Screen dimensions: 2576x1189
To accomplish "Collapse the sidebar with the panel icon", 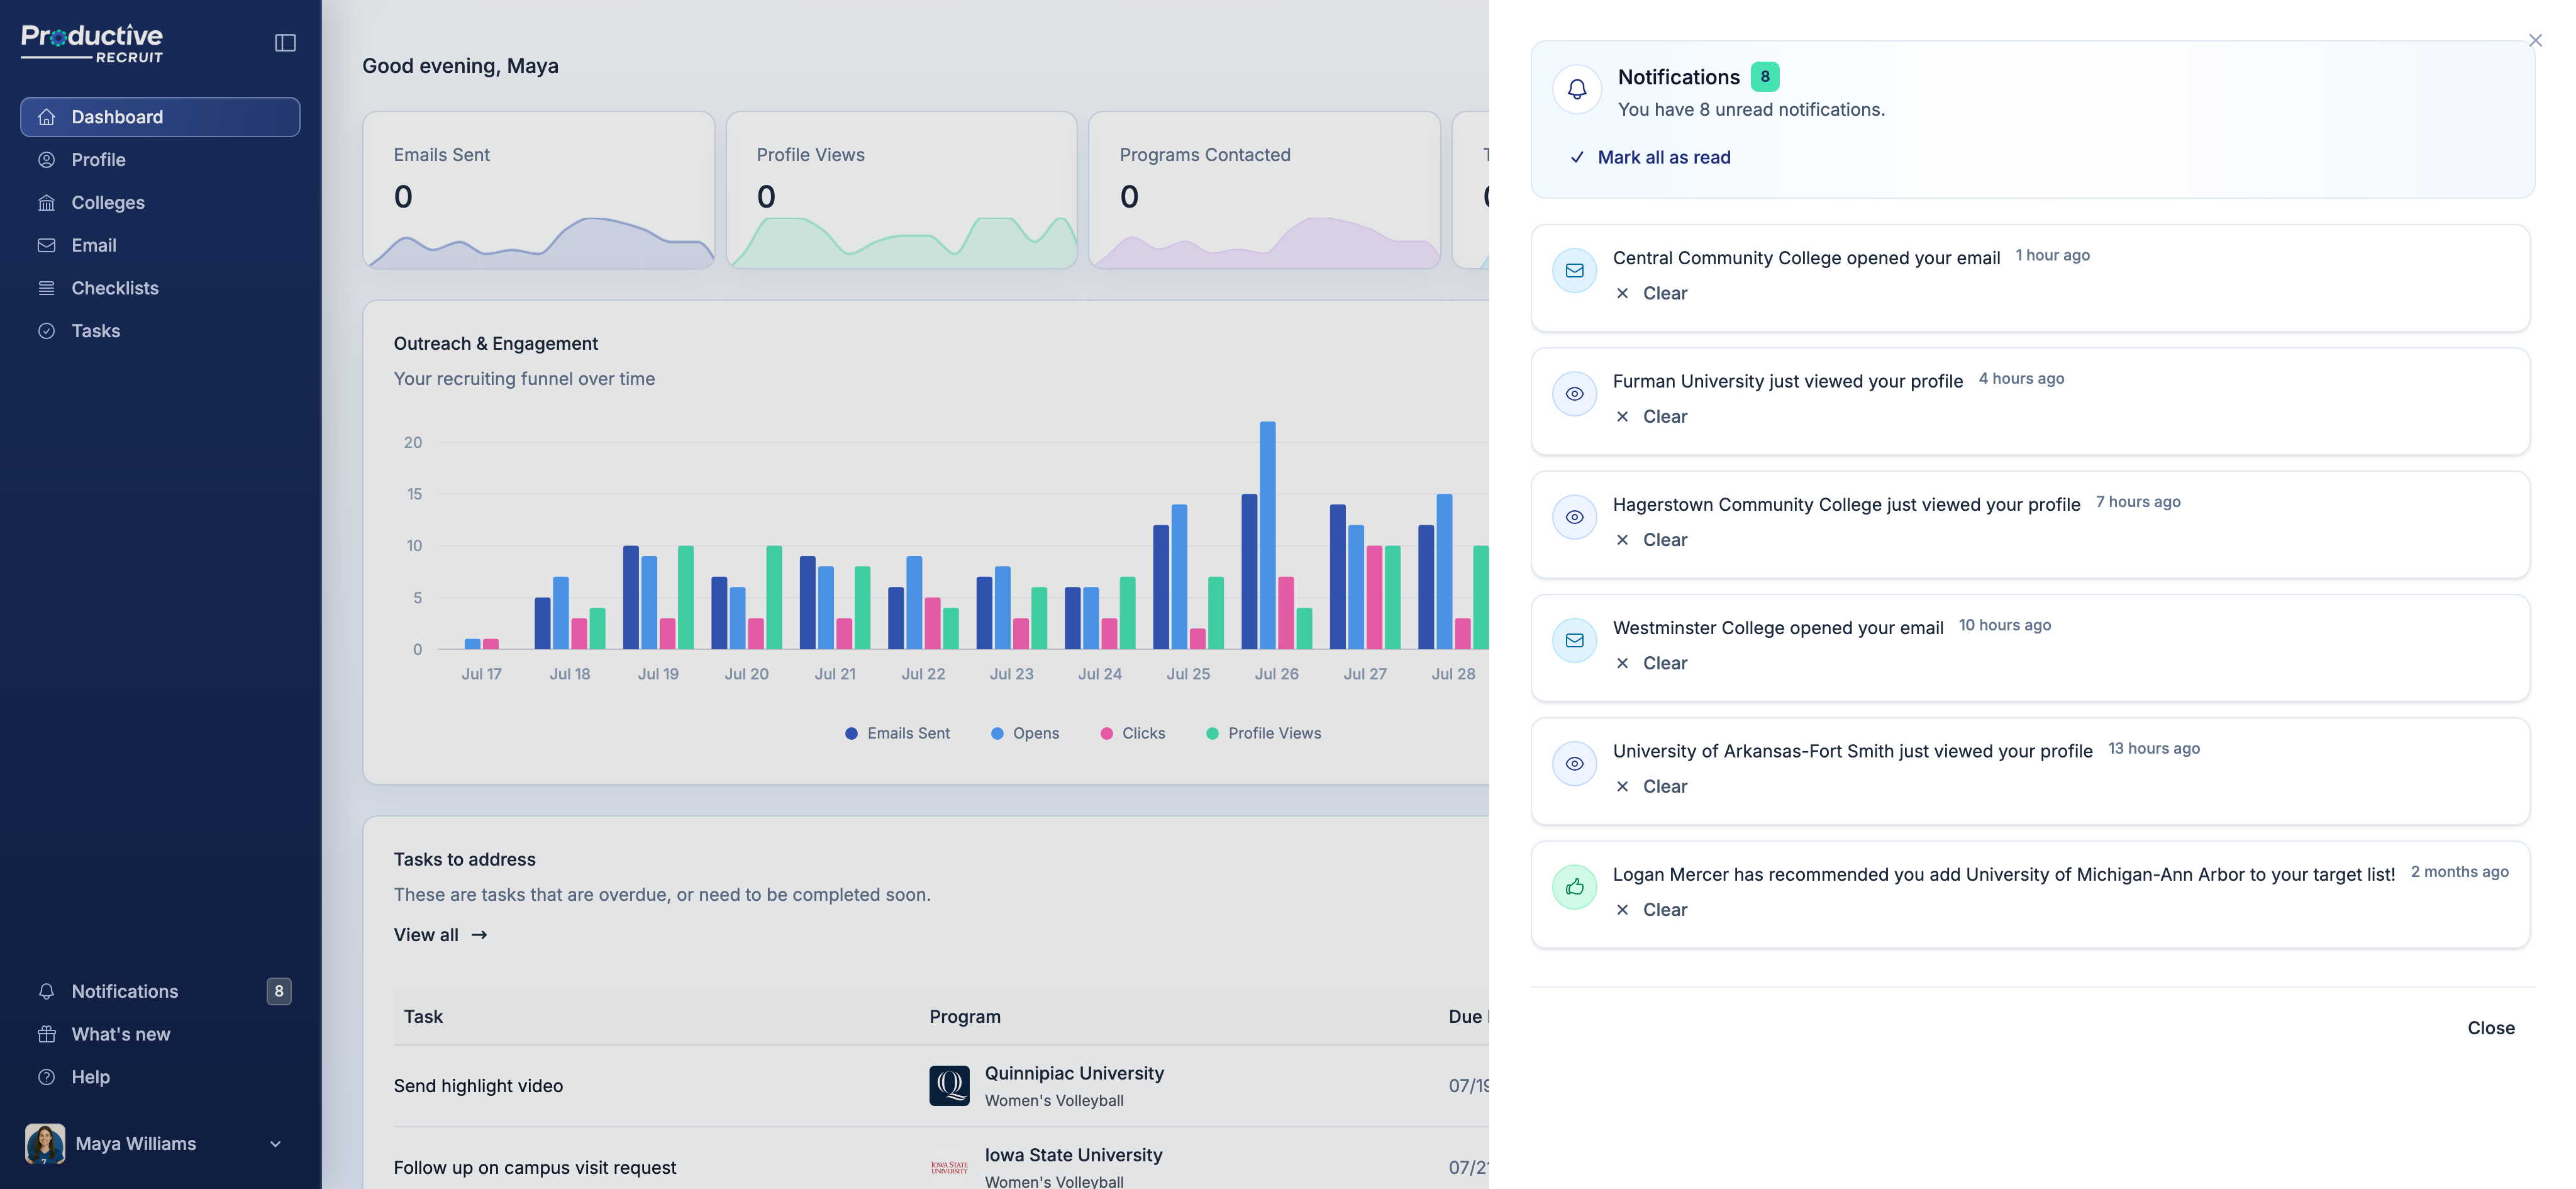I will tap(285, 42).
